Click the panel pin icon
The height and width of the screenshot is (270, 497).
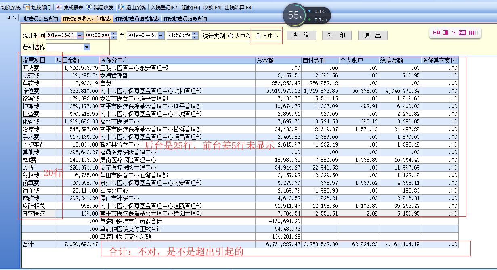9,17
